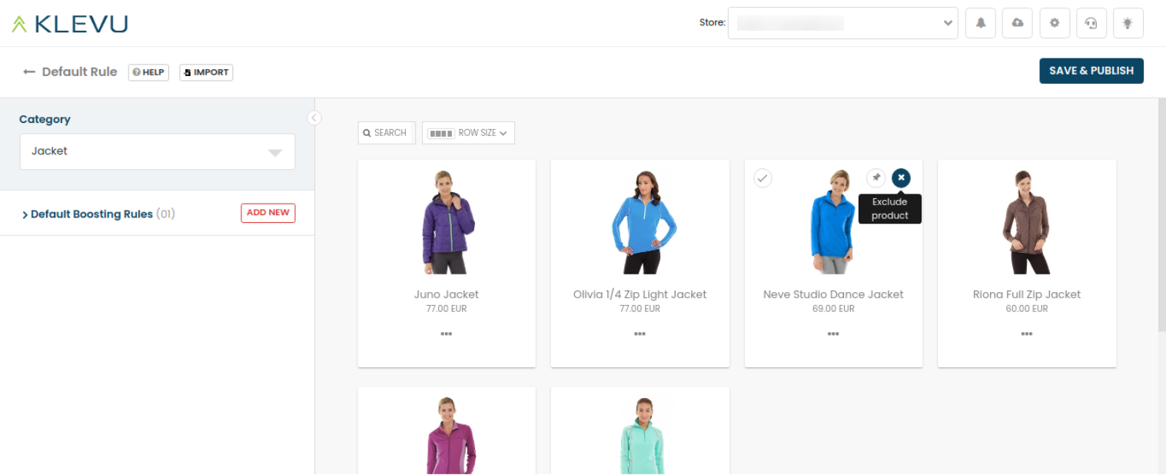Click the Juno Jacket product name
1166x475 pixels.
click(x=447, y=294)
